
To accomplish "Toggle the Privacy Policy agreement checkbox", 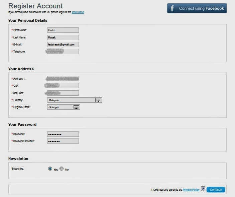I will pyautogui.click(x=203, y=189).
